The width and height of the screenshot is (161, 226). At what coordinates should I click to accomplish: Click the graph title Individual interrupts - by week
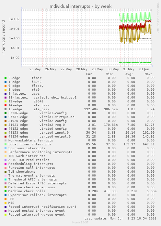click(x=81, y=7)
